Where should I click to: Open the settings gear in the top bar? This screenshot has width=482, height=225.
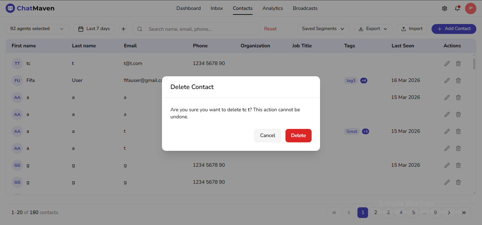445,8
